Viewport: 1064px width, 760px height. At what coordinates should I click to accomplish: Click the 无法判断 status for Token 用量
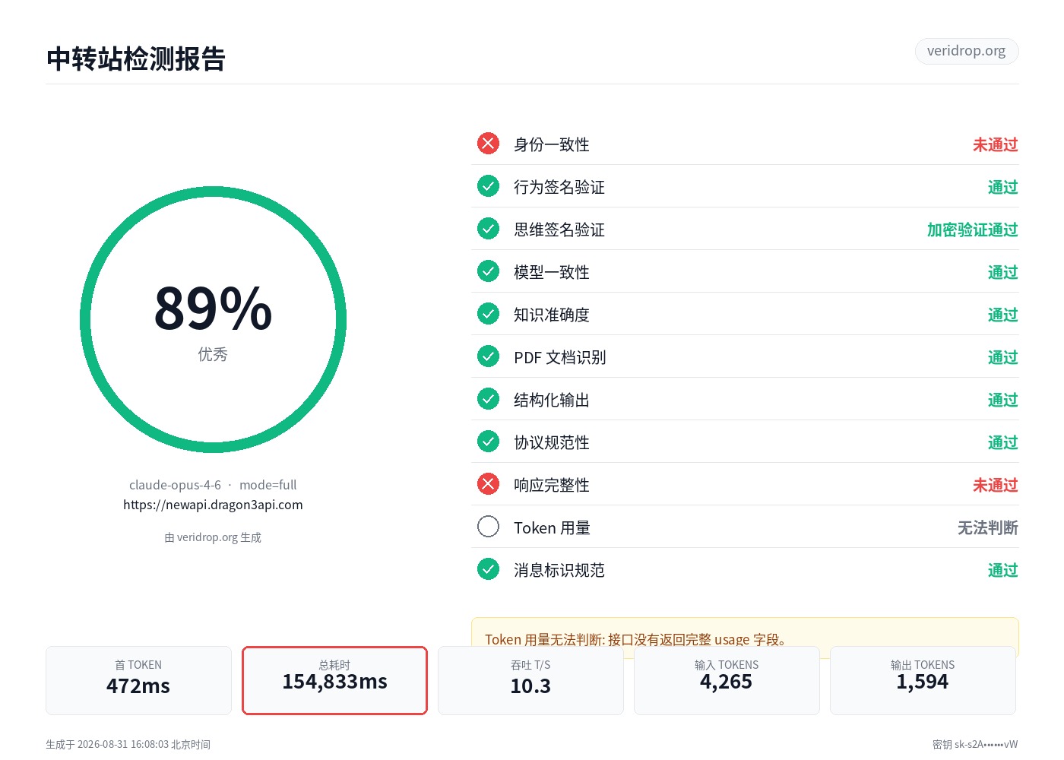pyautogui.click(x=987, y=527)
